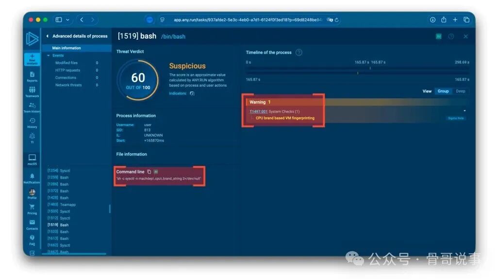
Task: Open the New analysis button in sidebar
Action: (x=32, y=59)
